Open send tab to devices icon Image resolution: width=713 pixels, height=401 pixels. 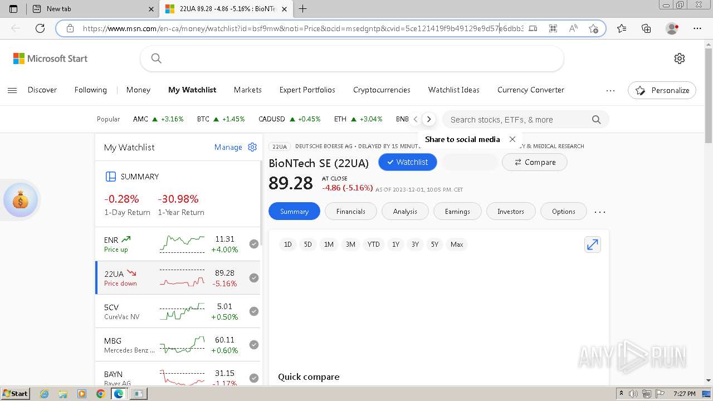tap(533, 28)
